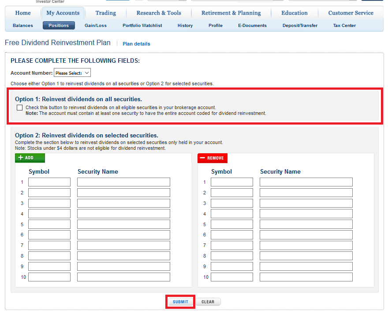Click the red REMOVE button
The image size is (388, 315).
click(212, 158)
